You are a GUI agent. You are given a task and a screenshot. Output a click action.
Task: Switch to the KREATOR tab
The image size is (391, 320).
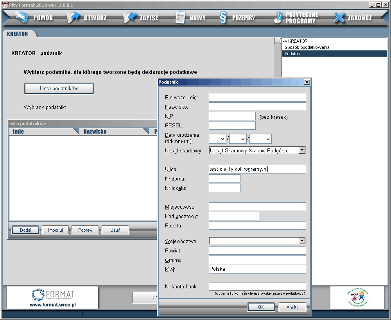(18, 34)
